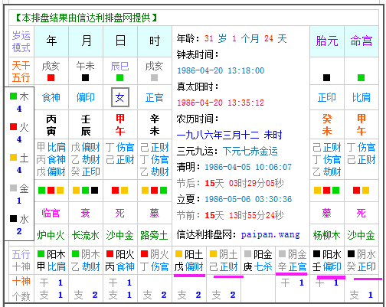
Task: Select the red 甲午 day pillar
Action: [x=120, y=125]
